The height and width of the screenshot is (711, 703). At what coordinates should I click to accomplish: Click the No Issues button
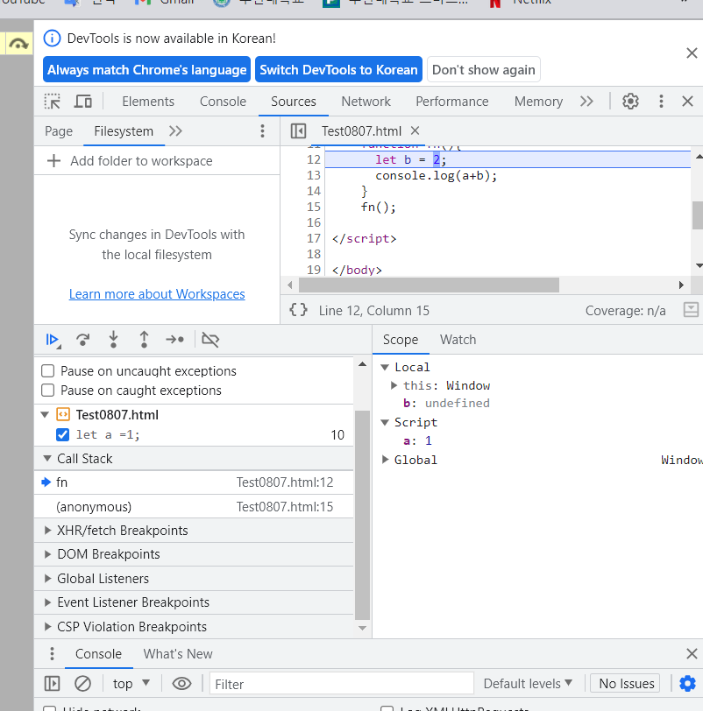pos(626,683)
